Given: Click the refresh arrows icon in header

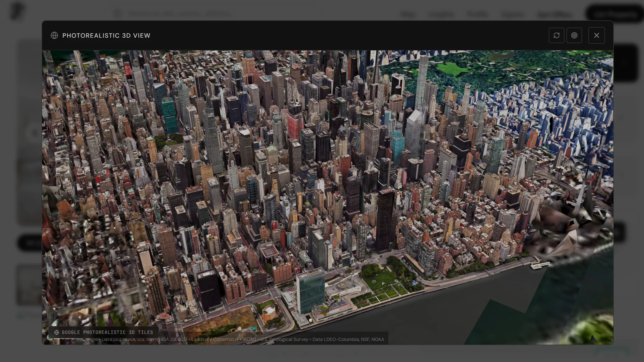Looking at the screenshot, I should pyautogui.click(x=556, y=35).
